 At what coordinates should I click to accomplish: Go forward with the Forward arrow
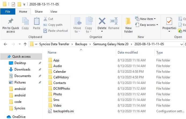(x=13, y=44)
